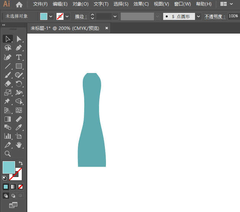The width and height of the screenshot is (240, 212).
Task: Reset to default fill and stroke
Action: 4,178
